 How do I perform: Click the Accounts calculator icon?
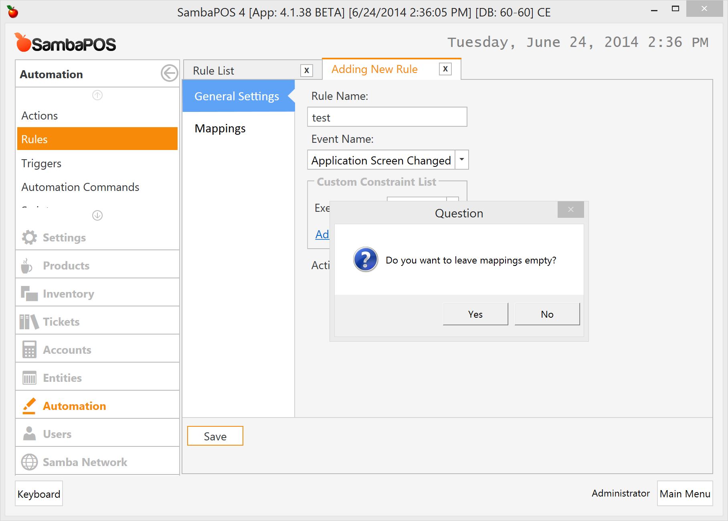coord(29,350)
